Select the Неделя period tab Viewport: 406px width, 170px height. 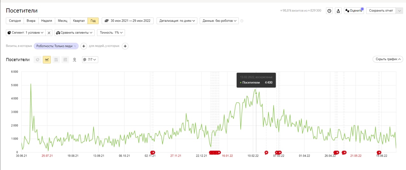click(x=47, y=21)
